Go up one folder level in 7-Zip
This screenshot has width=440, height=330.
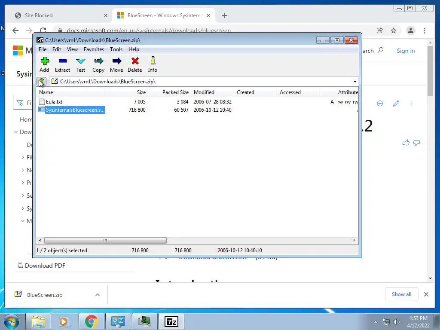pos(42,81)
